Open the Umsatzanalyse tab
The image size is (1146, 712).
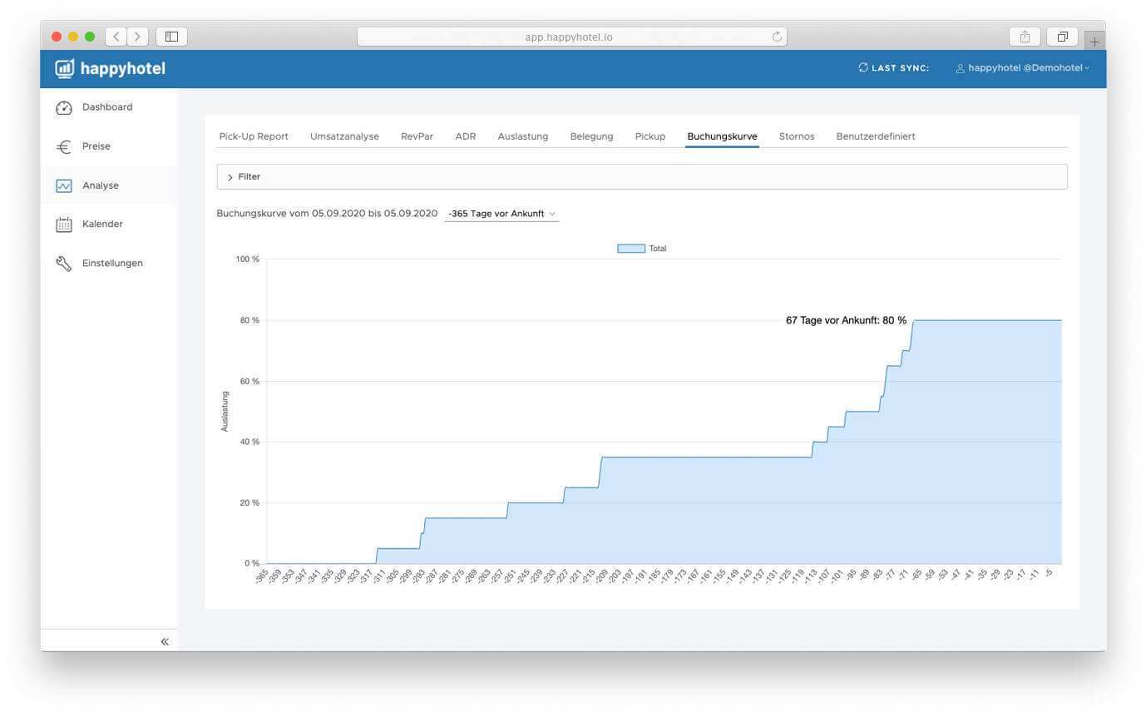point(344,136)
